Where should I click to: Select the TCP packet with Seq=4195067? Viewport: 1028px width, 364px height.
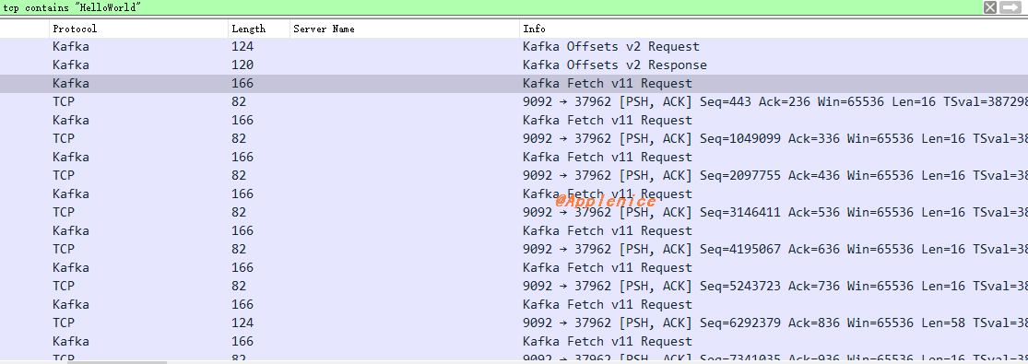514,249
